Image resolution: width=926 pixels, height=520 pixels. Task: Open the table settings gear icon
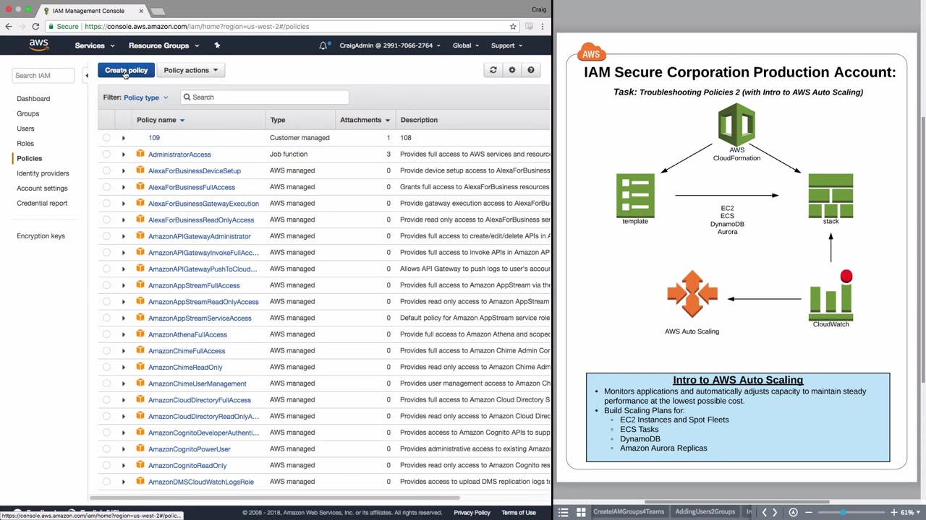(x=512, y=70)
